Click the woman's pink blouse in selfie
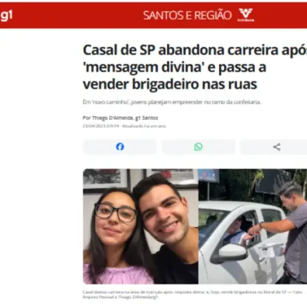307x307 pixels. click(118, 274)
